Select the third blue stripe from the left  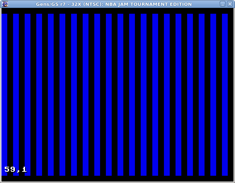coord(28,90)
